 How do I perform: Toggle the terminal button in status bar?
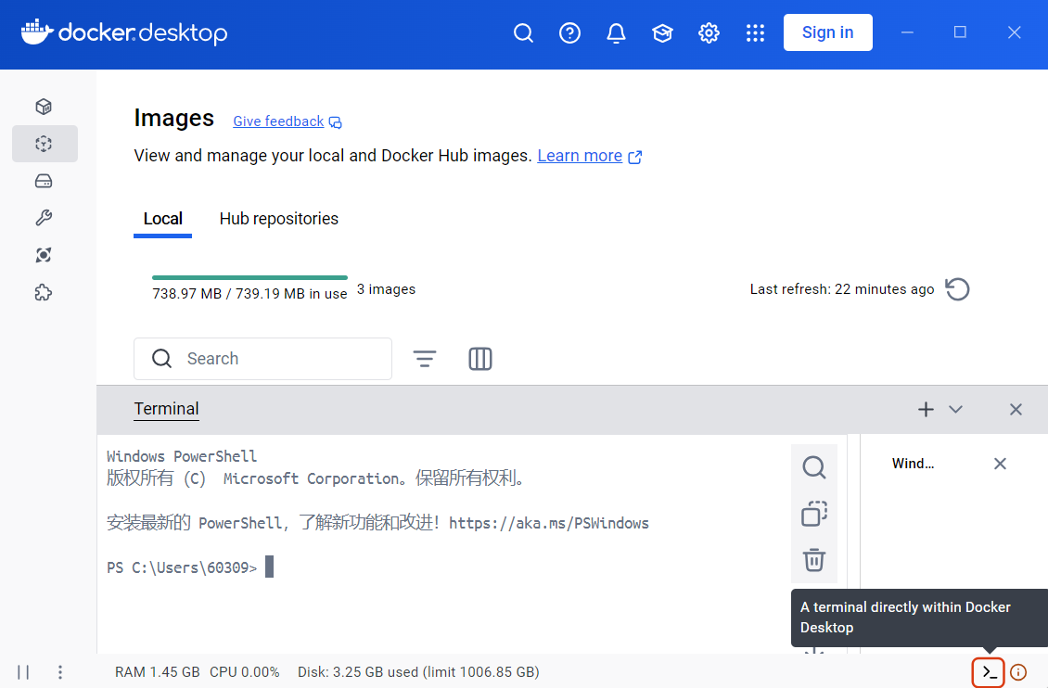989,672
